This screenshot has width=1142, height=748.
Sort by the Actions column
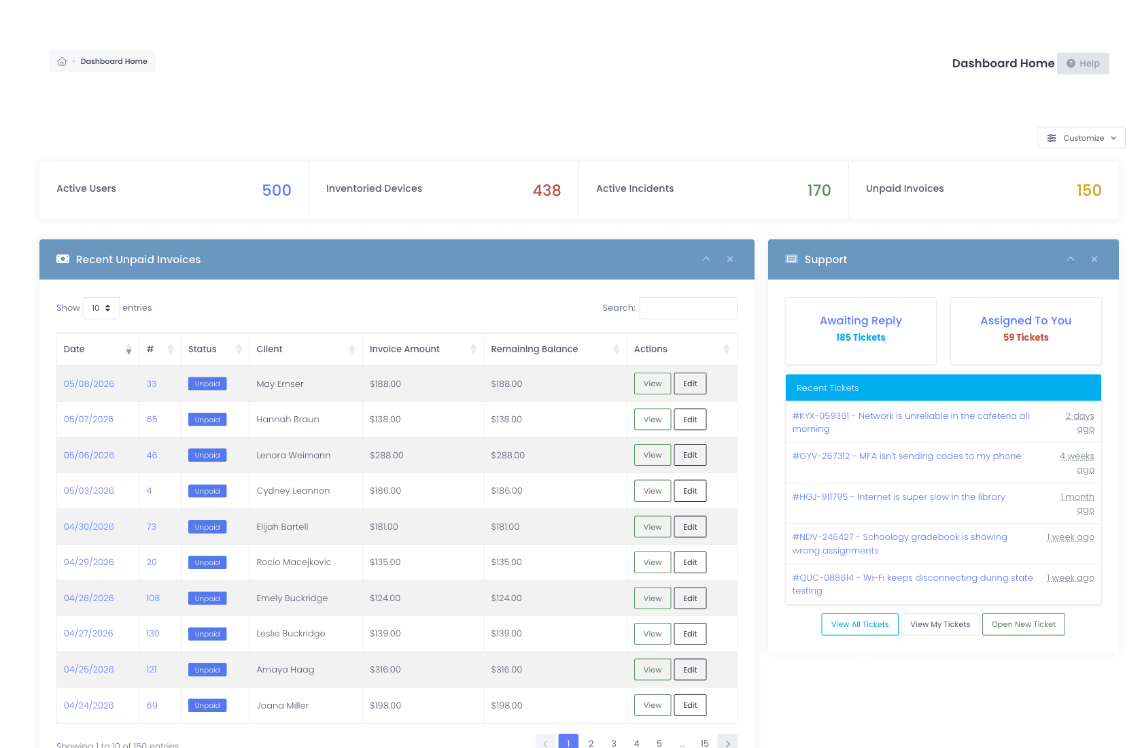[682, 350]
